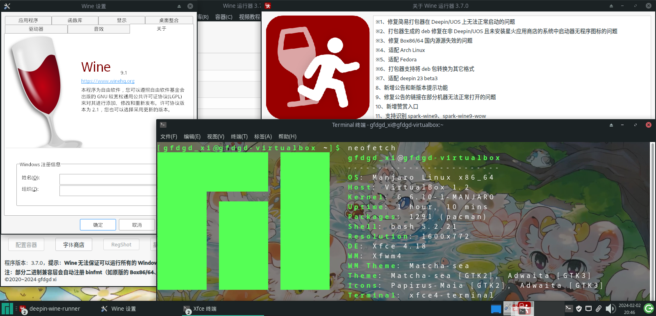Open the volume speaker icon
Viewport: 656px width, 316px height.
coord(610,309)
